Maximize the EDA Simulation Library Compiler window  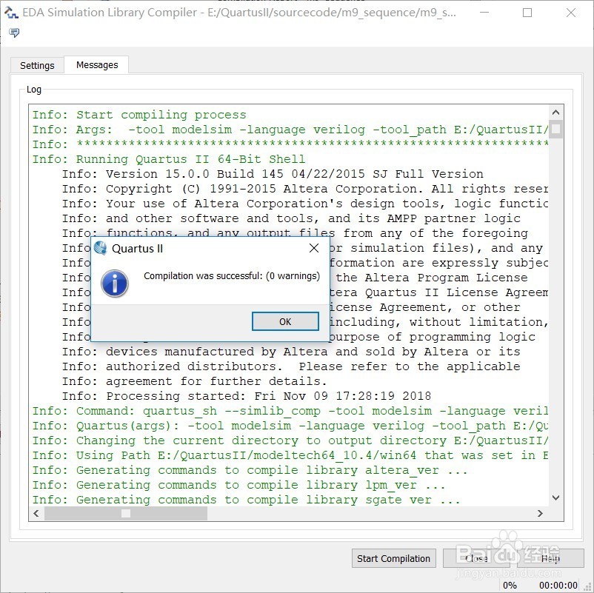(527, 13)
